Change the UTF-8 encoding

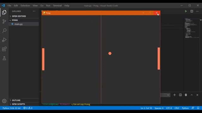click(x=169, y=108)
